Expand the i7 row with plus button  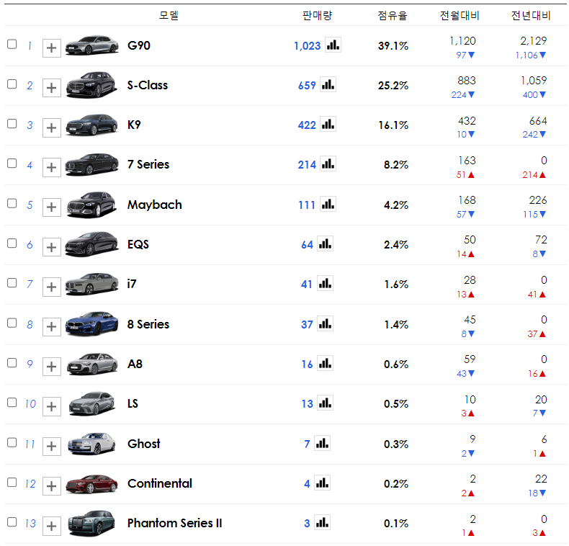click(x=52, y=287)
